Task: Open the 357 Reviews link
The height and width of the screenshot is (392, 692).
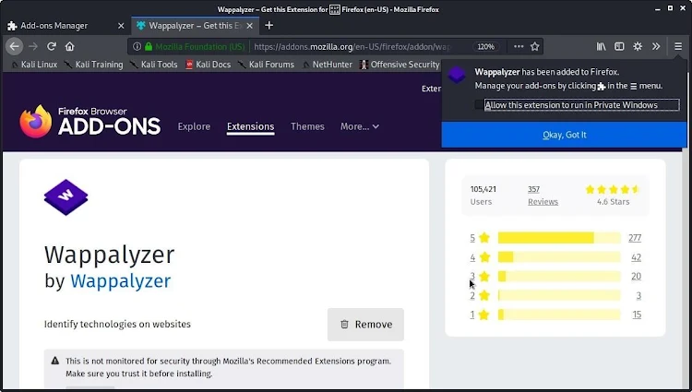Action: coord(543,196)
